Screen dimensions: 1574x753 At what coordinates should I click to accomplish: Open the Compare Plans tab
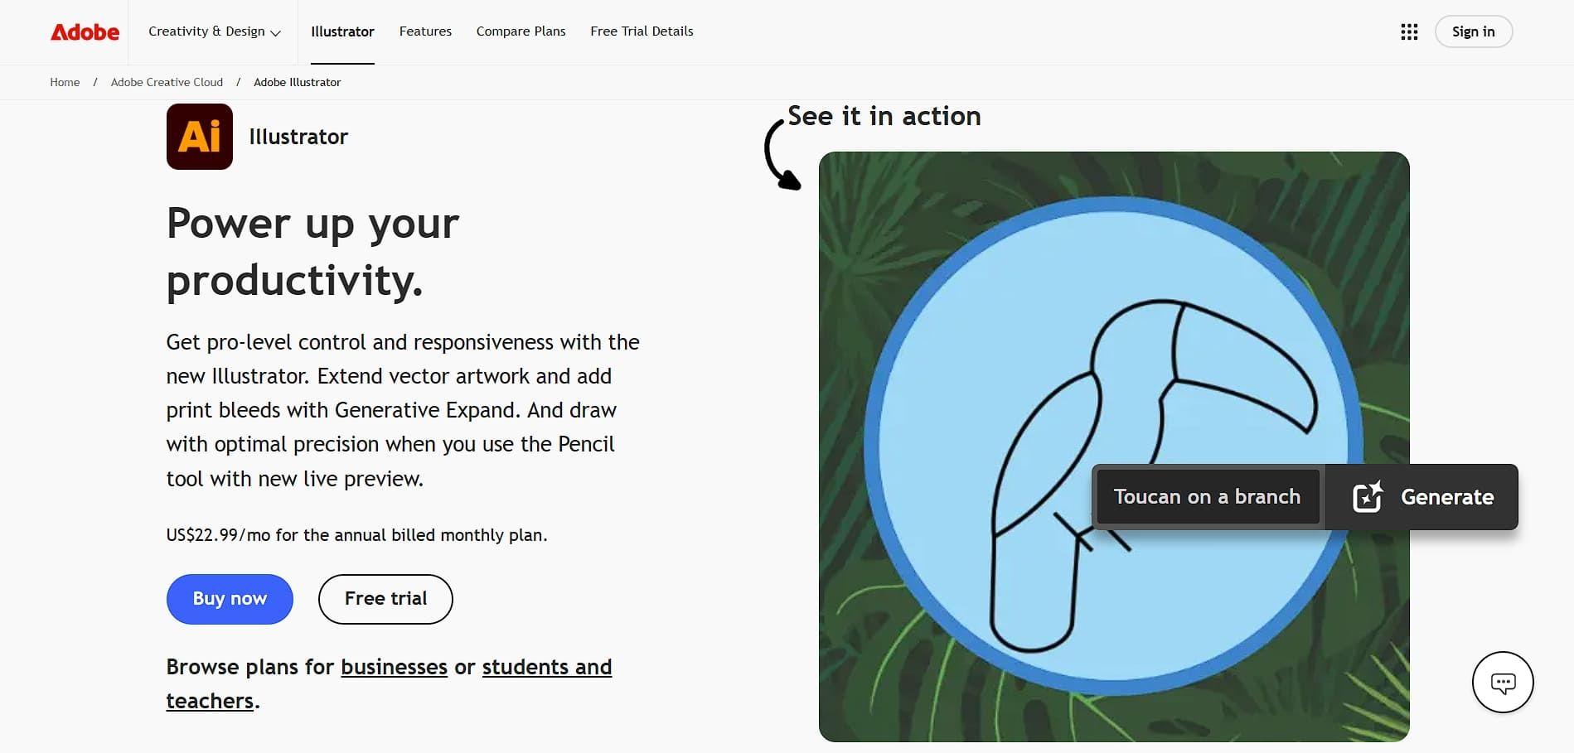pyautogui.click(x=520, y=31)
